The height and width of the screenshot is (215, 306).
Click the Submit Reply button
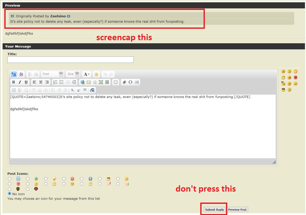click(x=215, y=210)
